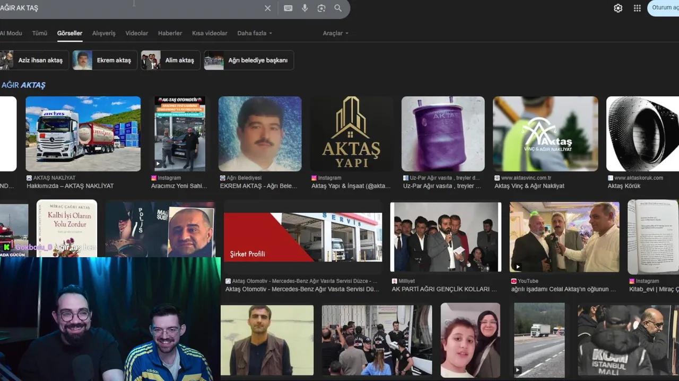Open the Aktaş Vinç & Ağır Nakliyat title
Viewport: 679px width, 381px height.
pos(529,186)
